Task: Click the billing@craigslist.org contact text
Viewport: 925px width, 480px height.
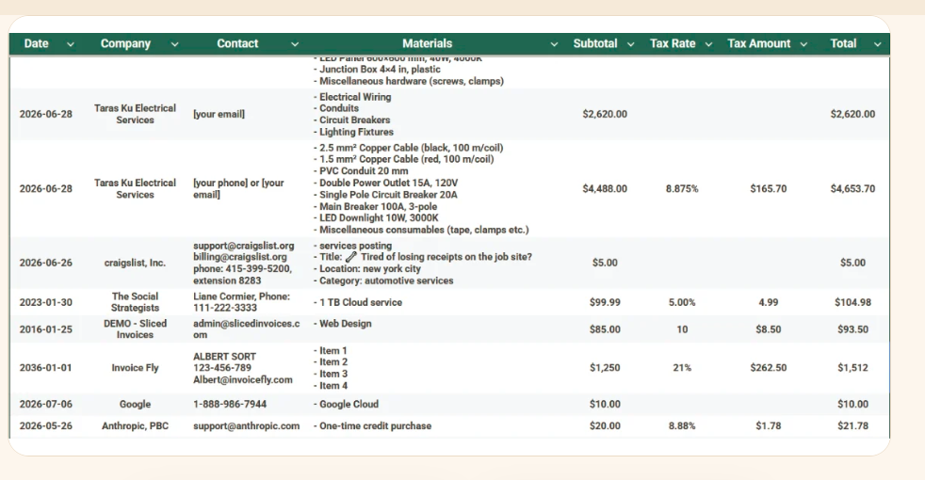Action: coord(240,257)
